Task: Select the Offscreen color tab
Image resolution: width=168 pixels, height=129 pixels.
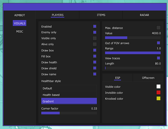Action: pyautogui.click(x=148, y=78)
